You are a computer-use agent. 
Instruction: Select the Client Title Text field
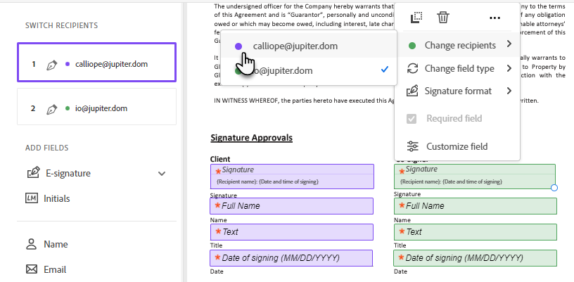click(x=292, y=232)
